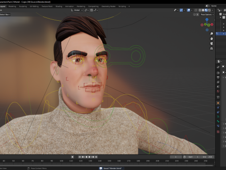Viewport: 226px width, 170px height.
Task: Open the Output properties tab
Action: coord(218,77)
